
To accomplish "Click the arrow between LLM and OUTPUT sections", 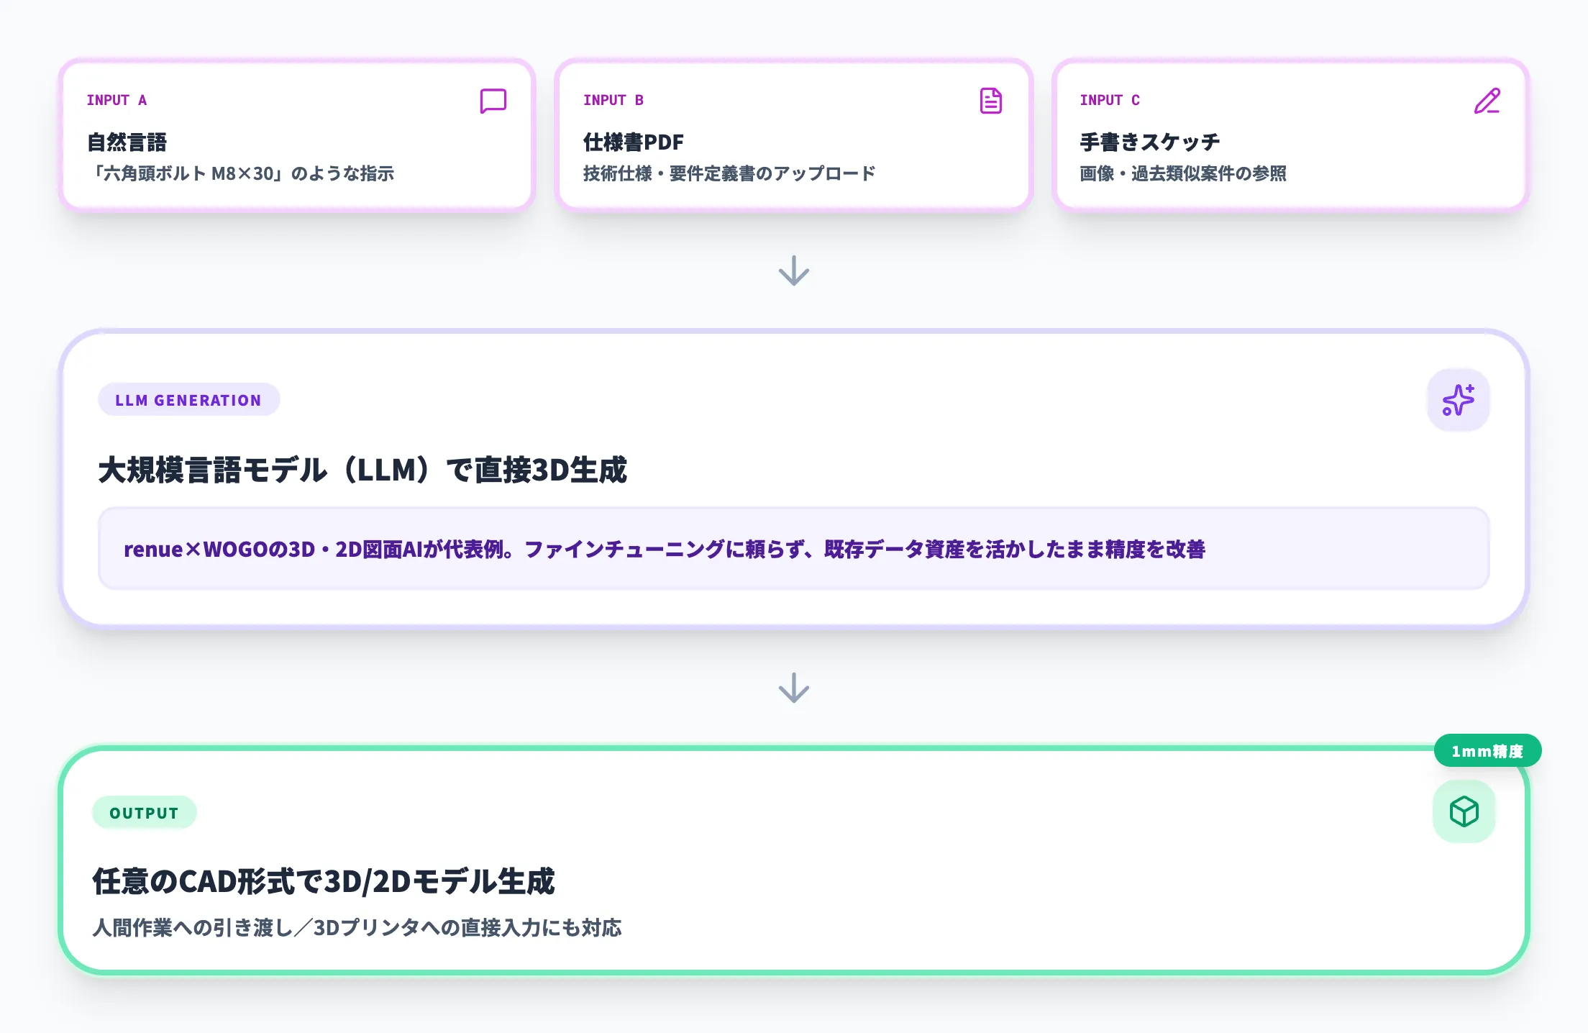I will (x=793, y=689).
